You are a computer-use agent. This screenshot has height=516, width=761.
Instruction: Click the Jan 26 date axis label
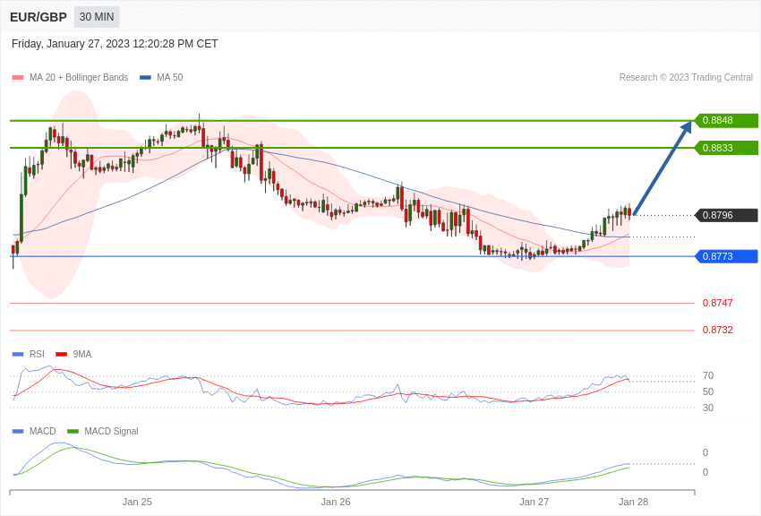tap(336, 502)
